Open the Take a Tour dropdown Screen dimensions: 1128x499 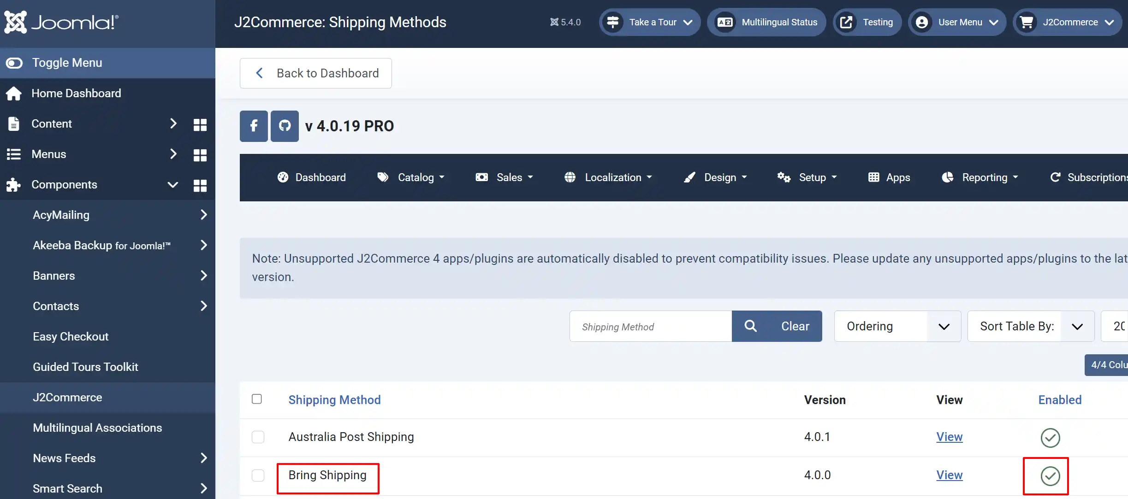pyautogui.click(x=650, y=22)
